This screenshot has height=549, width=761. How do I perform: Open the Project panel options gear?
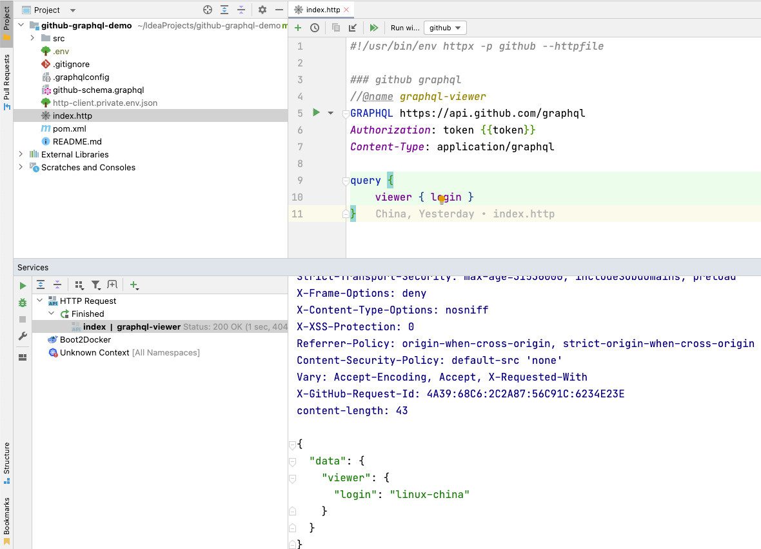[262, 10]
